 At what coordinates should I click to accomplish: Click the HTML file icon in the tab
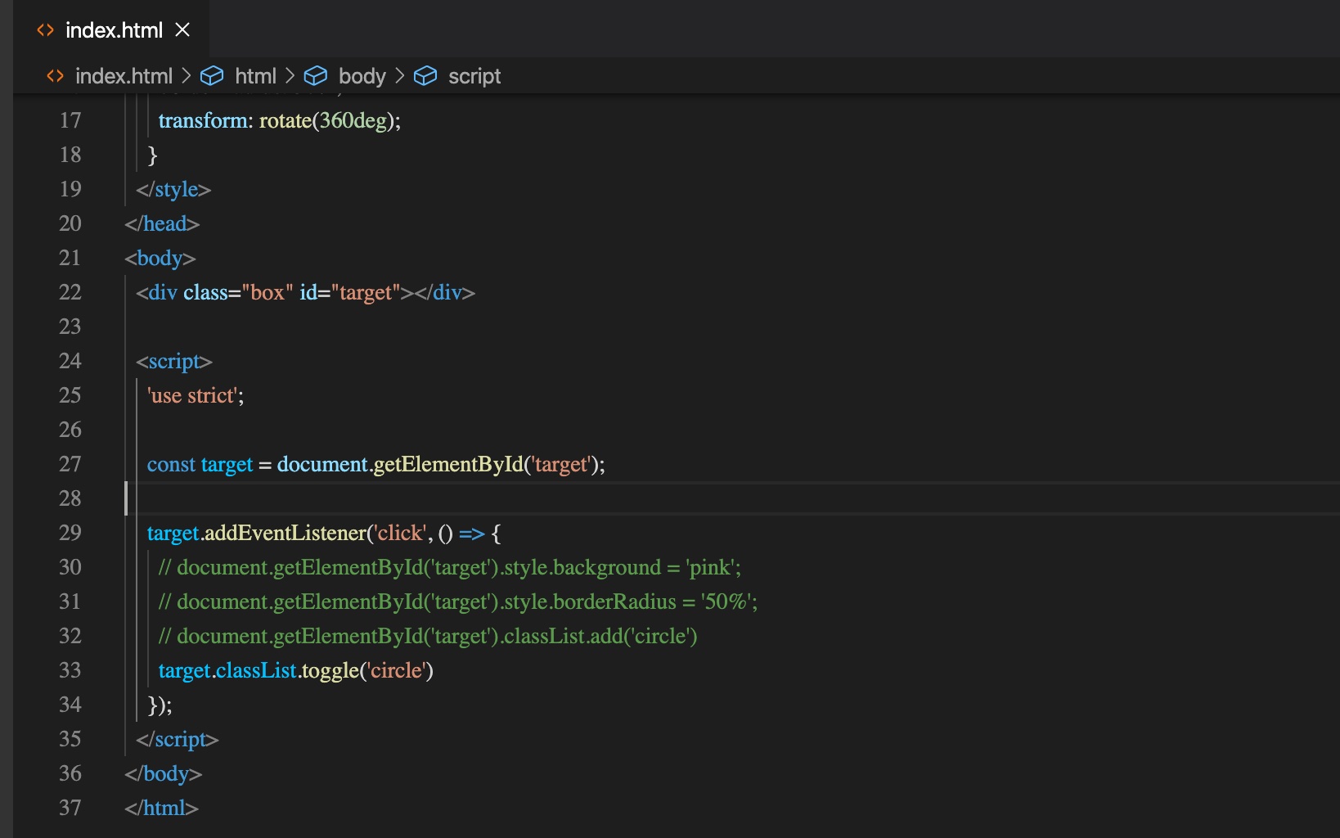(46, 30)
